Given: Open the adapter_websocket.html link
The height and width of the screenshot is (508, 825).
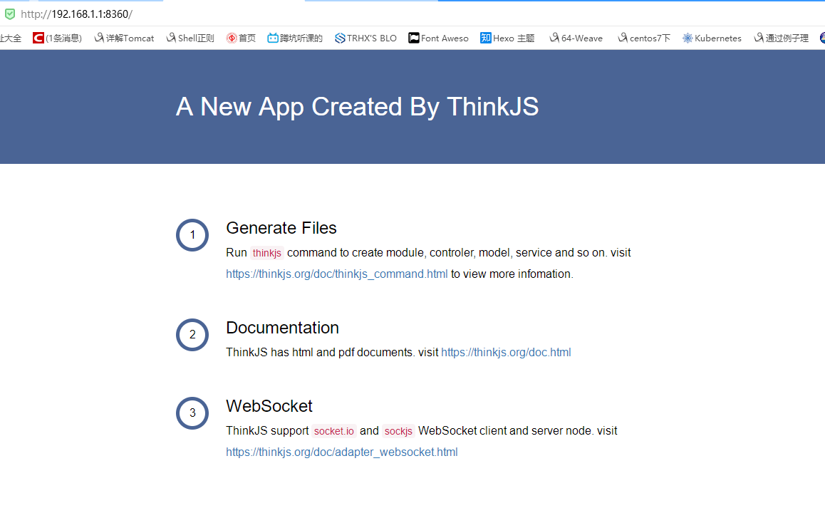Looking at the screenshot, I should pos(341,452).
